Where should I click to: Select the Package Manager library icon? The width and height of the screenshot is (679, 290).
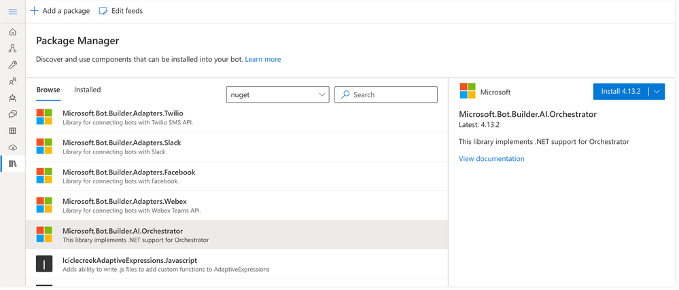[x=12, y=164]
